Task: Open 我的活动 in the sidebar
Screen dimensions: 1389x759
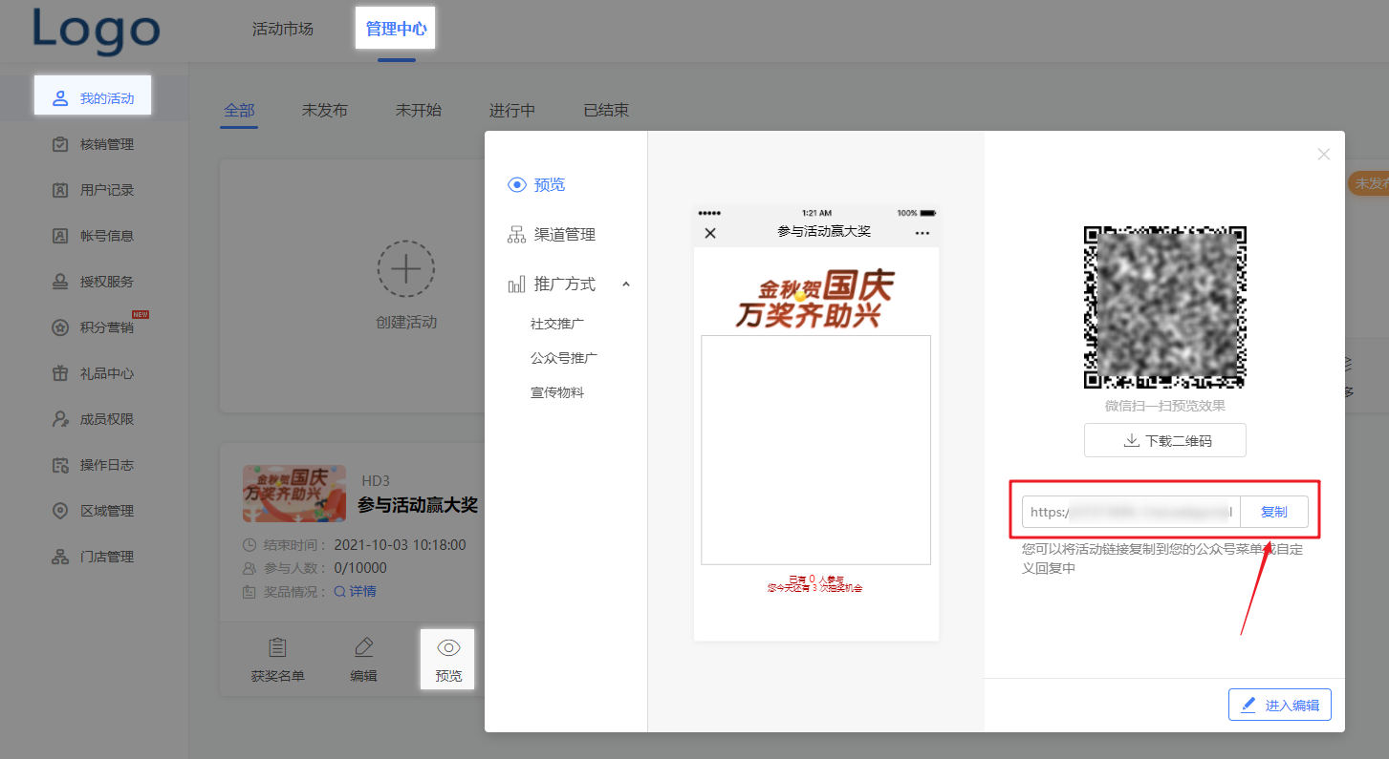Action: pyautogui.click(x=93, y=98)
